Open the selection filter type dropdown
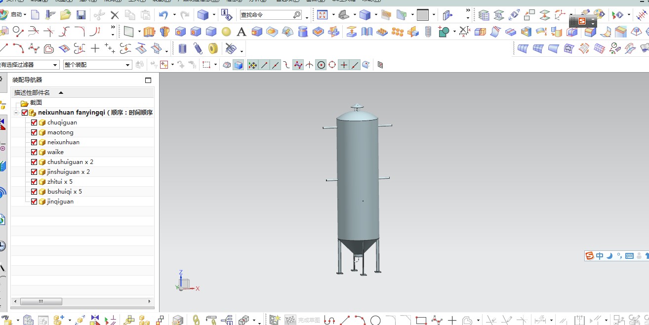The image size is (649, 325). 55,65
